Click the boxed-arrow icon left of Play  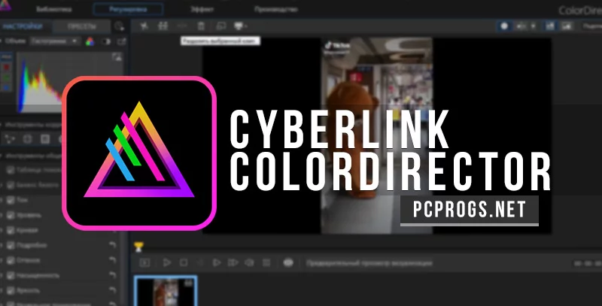coord(144,262)
